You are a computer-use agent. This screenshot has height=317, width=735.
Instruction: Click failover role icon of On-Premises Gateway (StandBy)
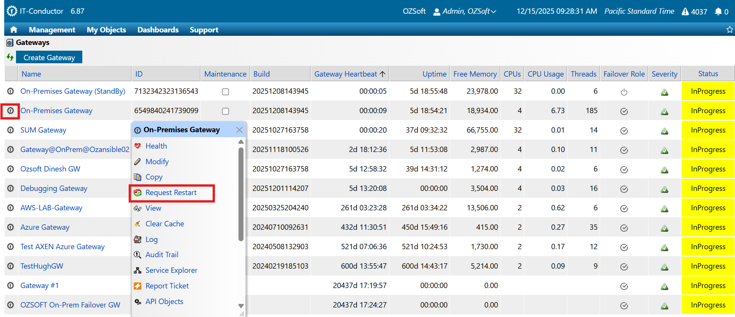pyautogui.click(x=624, y=92)
